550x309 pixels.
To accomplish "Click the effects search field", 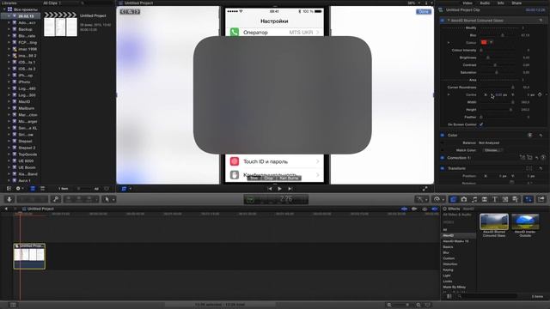I will point(487,296).
